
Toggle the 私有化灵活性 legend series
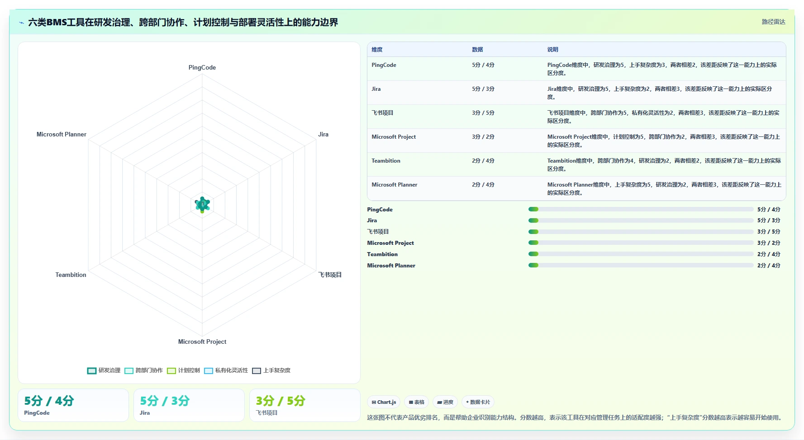pyautogui.click(x=226, y=370)
